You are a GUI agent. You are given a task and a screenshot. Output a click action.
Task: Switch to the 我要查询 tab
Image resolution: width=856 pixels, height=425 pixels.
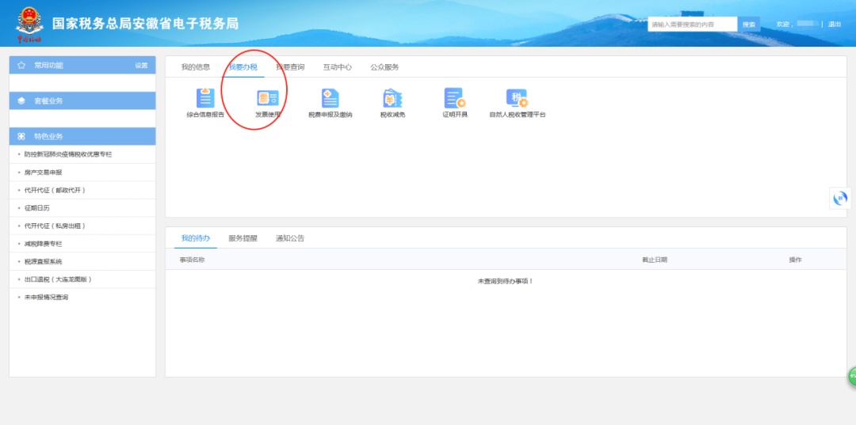pyautogui.click(x=290, y=67)
